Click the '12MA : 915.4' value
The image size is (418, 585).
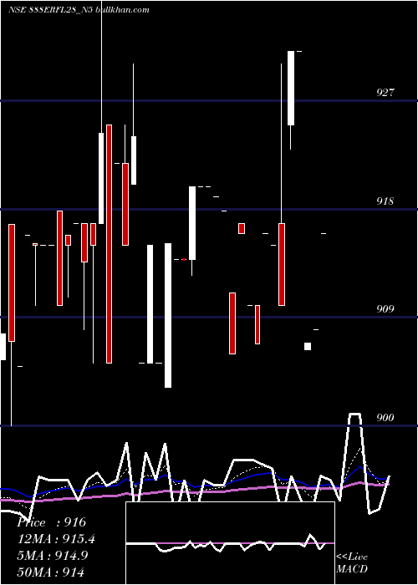pos(56,539)
